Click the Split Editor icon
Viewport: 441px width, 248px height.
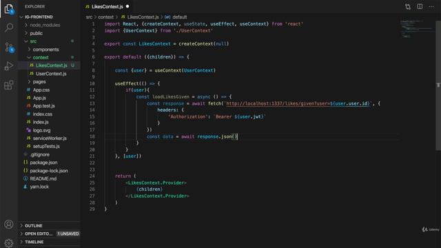tap(420, 6)
